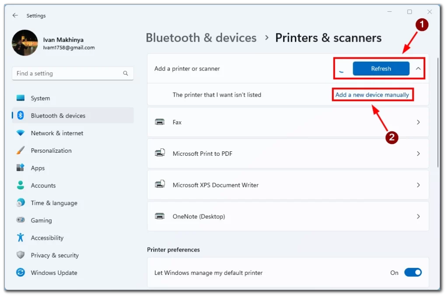
Task: Open Fax details chevron
Action: point(418,122)
